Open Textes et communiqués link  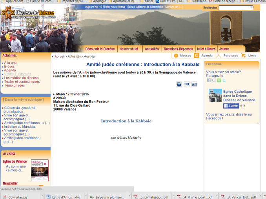[22, 81]
